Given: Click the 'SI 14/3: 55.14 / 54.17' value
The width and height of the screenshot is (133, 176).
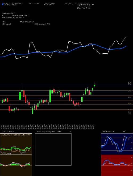Looking at the screenshot, I should [x=21, y=15].
